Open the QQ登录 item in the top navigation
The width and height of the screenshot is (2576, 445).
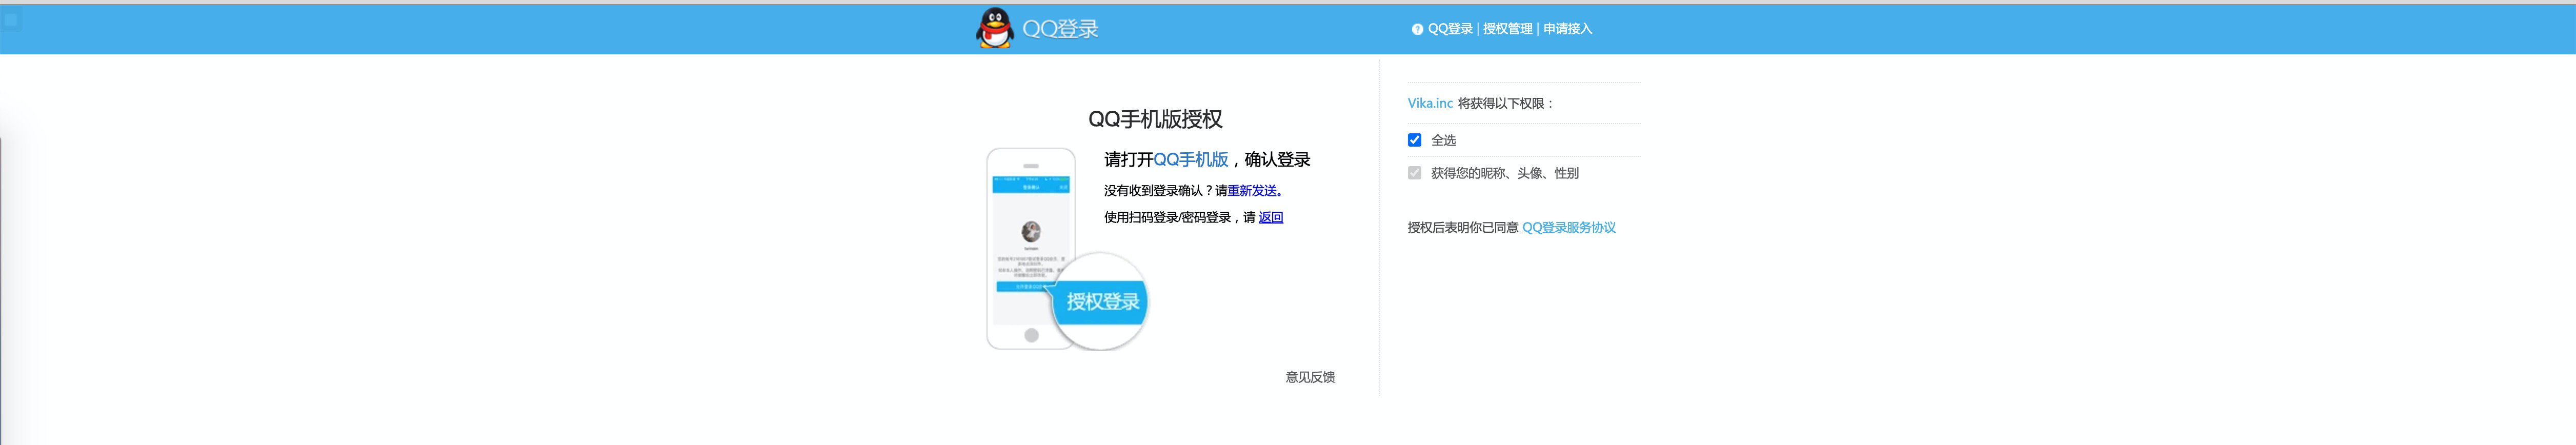point(1449,29)
